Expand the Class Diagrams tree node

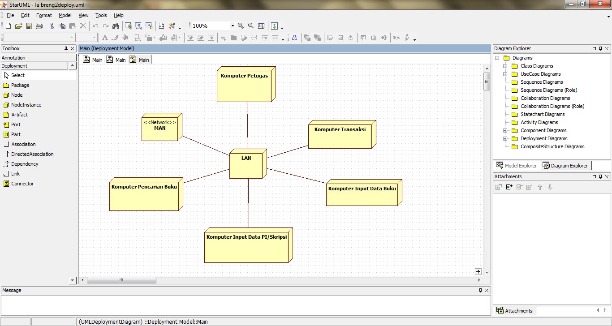click(505, 66)
